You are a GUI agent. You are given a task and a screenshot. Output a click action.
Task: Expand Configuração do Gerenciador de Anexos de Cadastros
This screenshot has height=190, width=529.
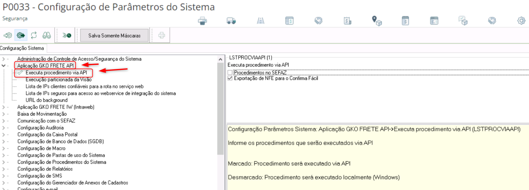(4, 183)
